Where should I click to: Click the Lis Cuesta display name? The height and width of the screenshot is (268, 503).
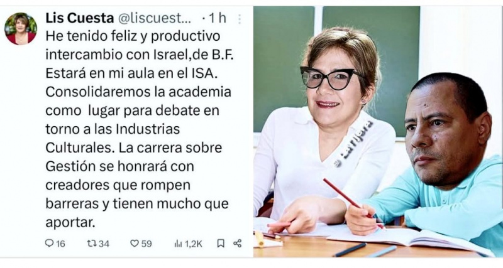coord(80,18)
